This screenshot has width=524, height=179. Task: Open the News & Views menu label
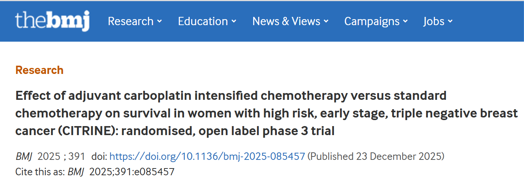pos(286,21)
